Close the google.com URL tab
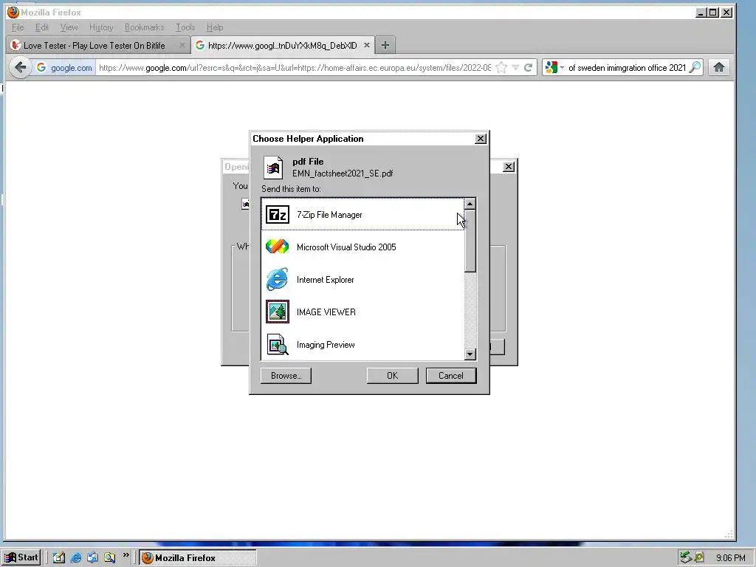The image size is (756, 567). pos(367,45)
